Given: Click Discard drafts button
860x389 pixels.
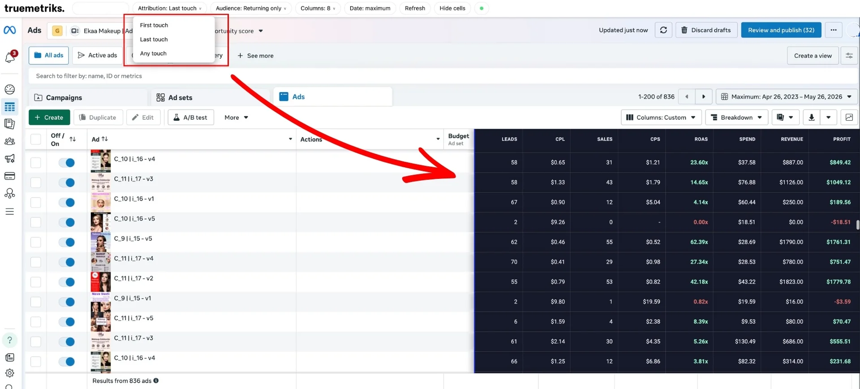Looking at the screenshot, I should point(706,30).
